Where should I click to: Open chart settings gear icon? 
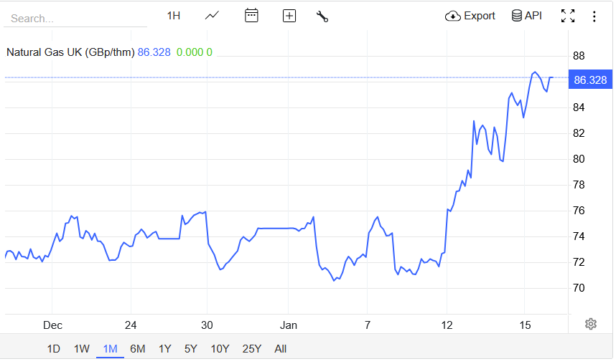(x=590, y=324)
